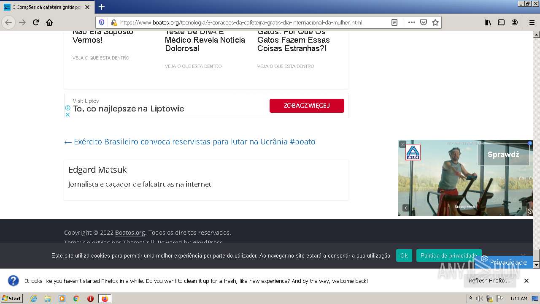This screenshot has height=304, width=540.
Task: Open 'Não Era Suposto Vermos' article
Action: 103,36
